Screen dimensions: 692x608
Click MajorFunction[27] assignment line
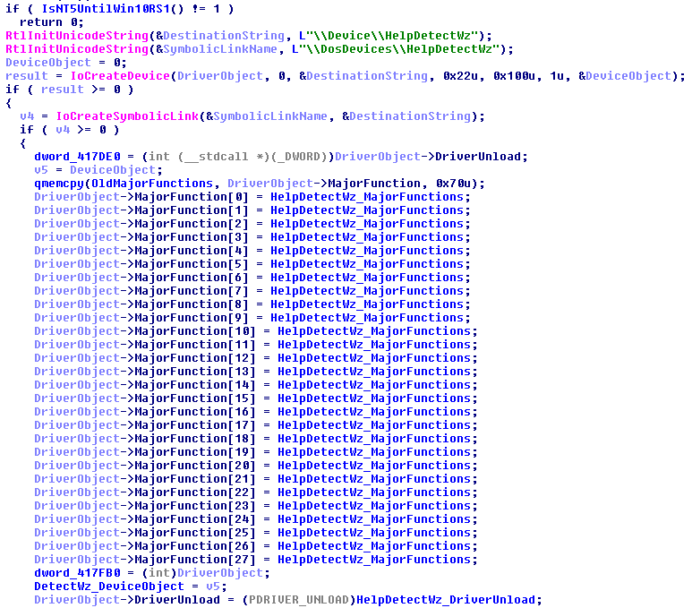(256, 559)
